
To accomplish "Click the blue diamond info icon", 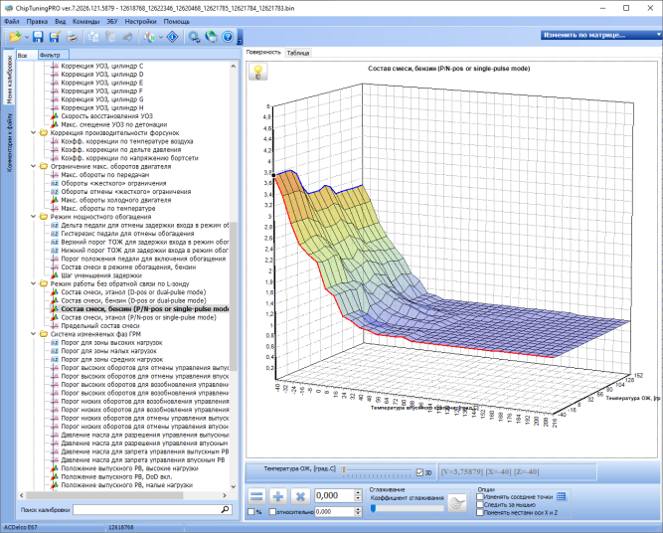I will (173, 37).
